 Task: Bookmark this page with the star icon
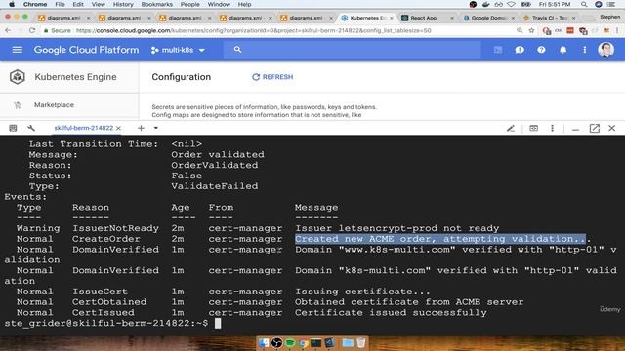531,30
